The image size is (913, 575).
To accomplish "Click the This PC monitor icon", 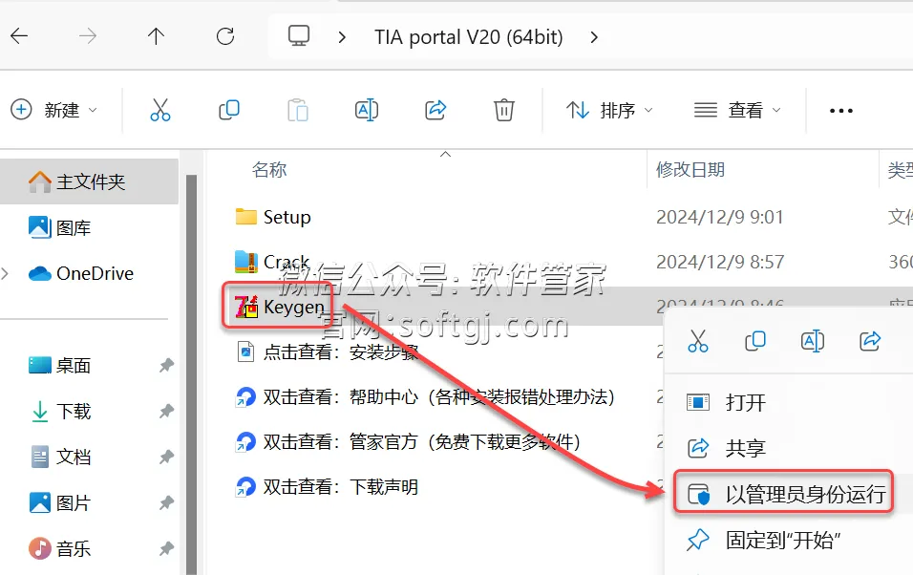I will (299, 36).
